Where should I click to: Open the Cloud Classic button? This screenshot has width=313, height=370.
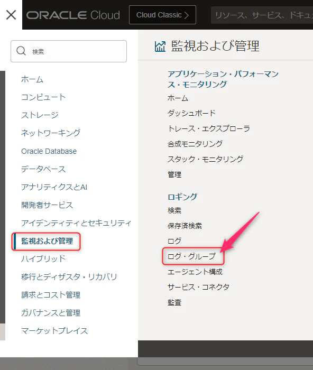tap(162, 15)
